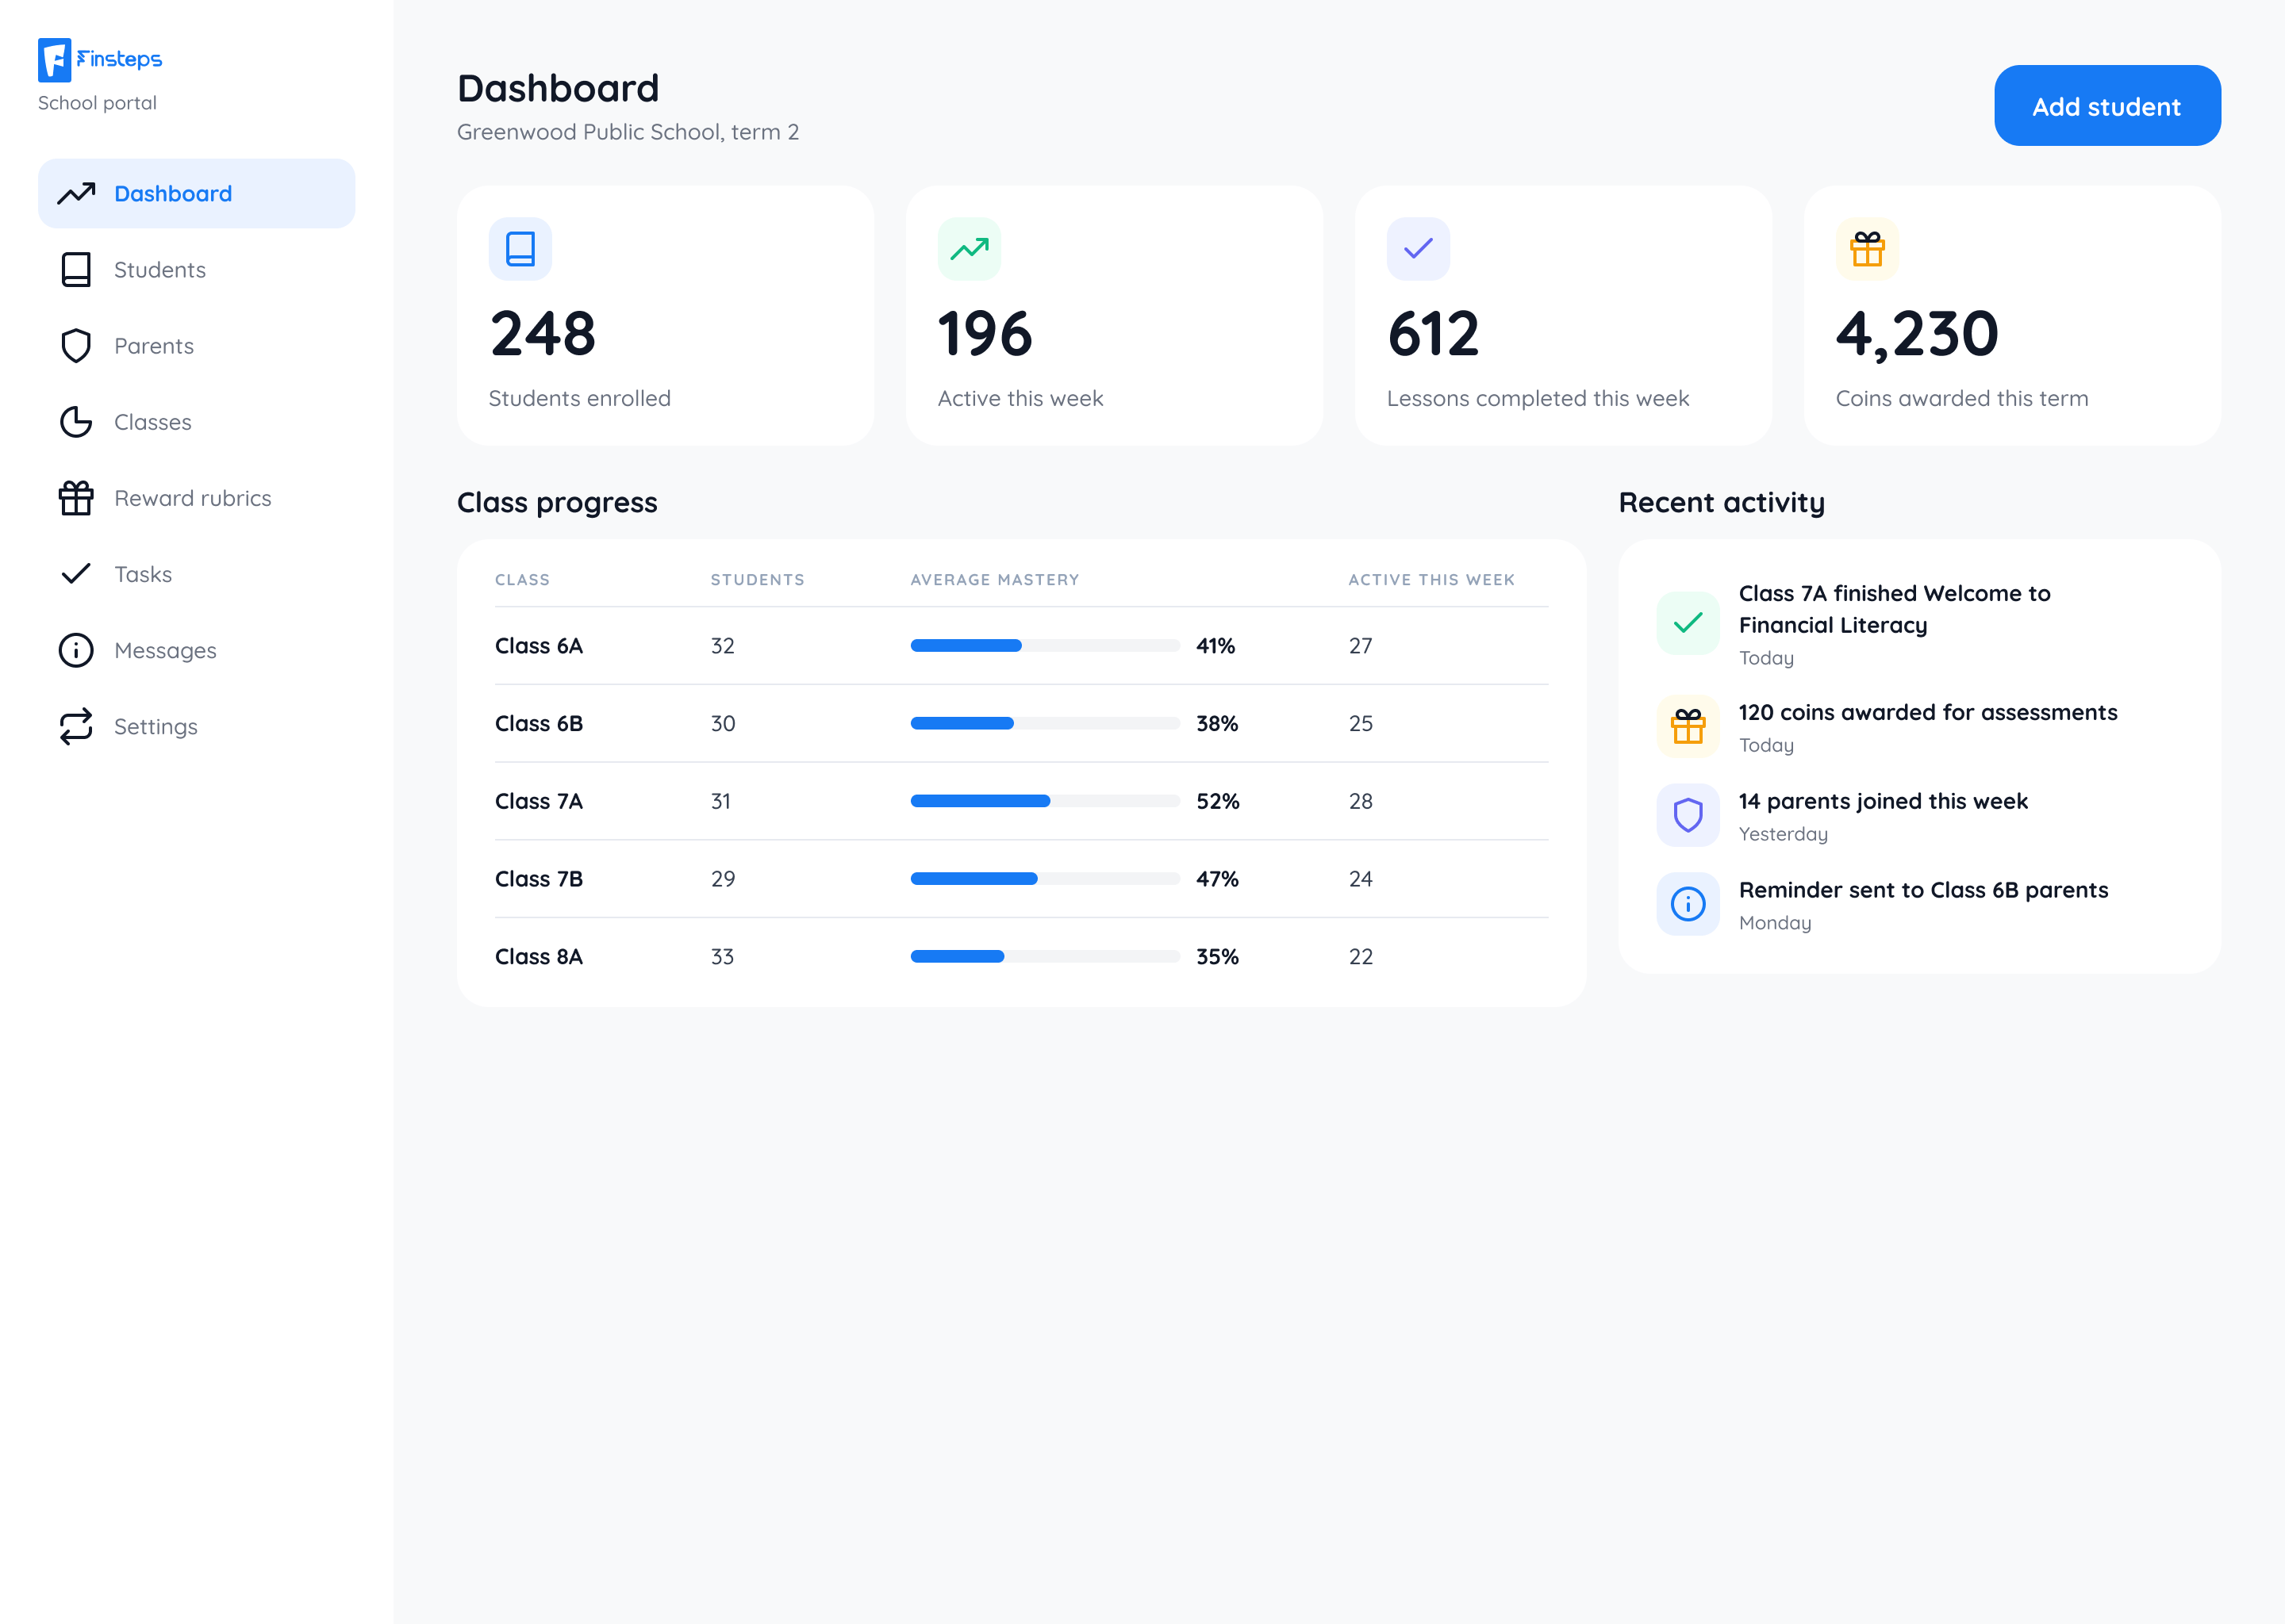
Task: Click the Class 6A mastery progress bar
Action: [x=1044, y=646]
